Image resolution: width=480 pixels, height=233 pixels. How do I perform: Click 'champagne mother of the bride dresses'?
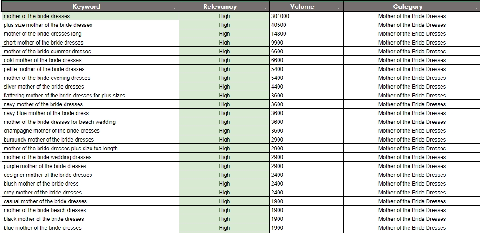pyautogui.click(x=91, y=131)
